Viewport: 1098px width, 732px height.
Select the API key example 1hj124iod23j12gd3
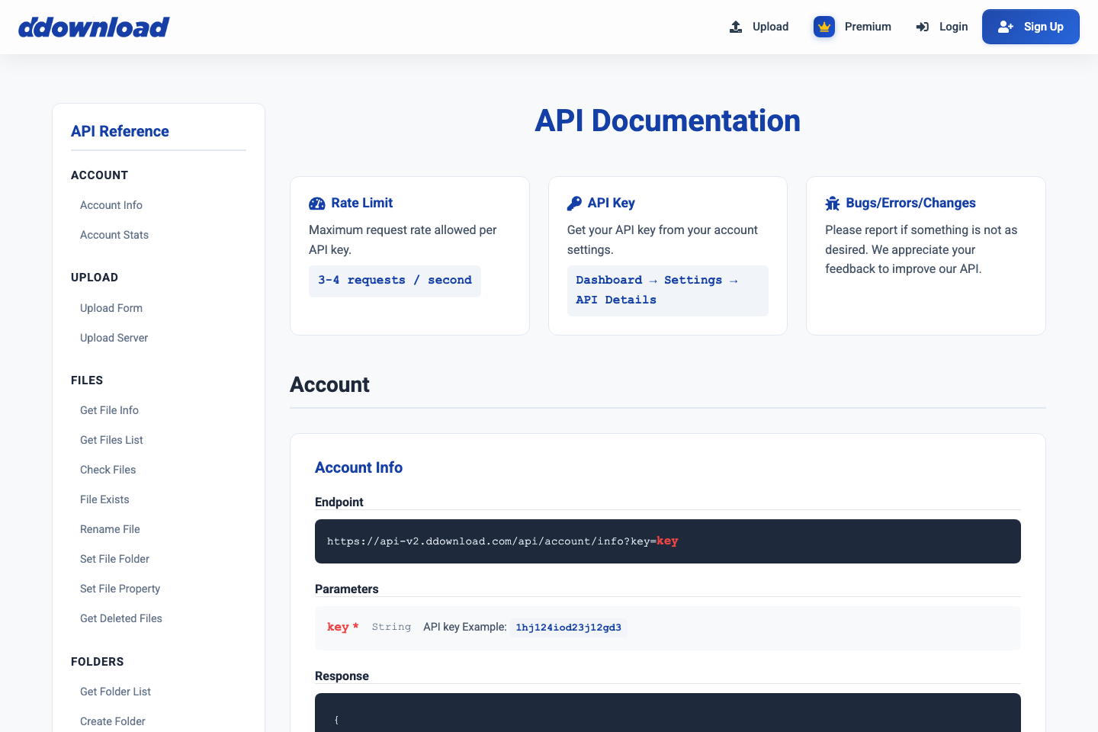(x=568, y=628)
